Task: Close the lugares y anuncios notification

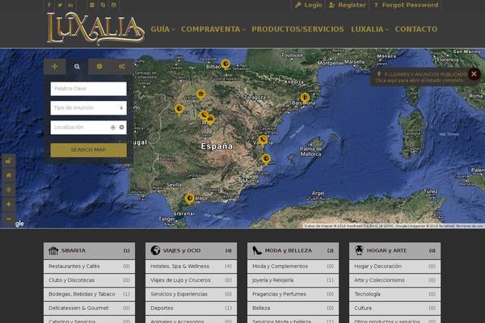Action: click(x=474, y=73)
